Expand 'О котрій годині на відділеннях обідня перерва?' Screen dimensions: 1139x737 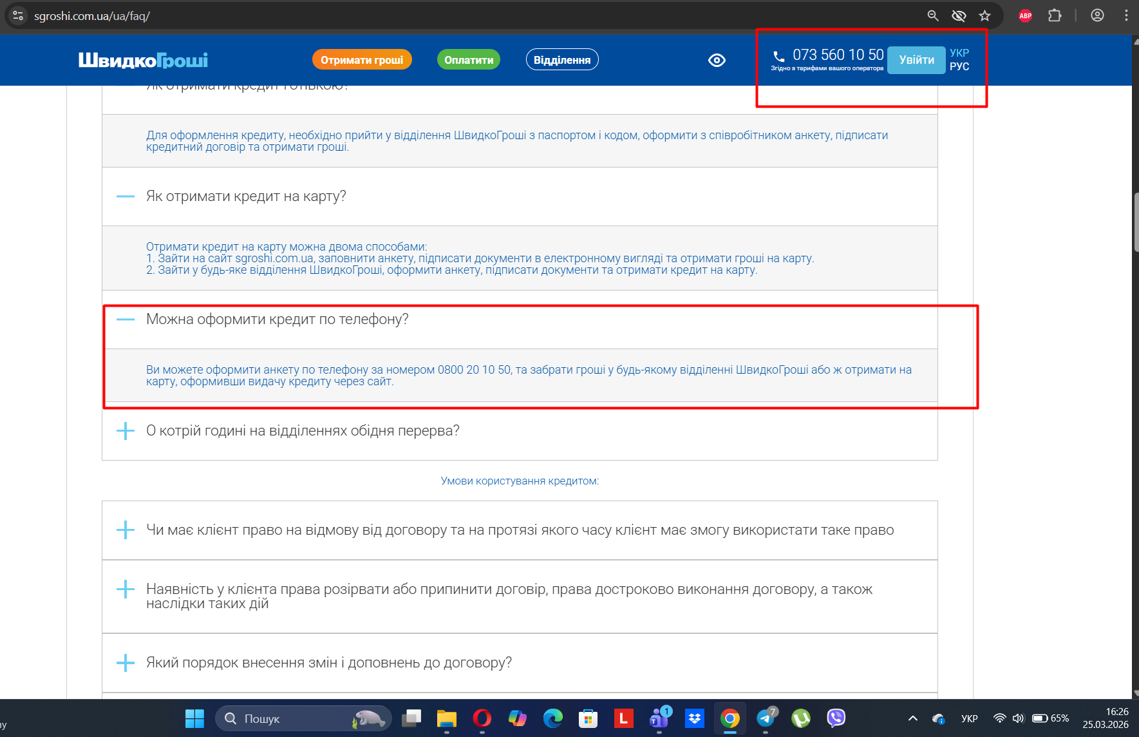(126, 431)
